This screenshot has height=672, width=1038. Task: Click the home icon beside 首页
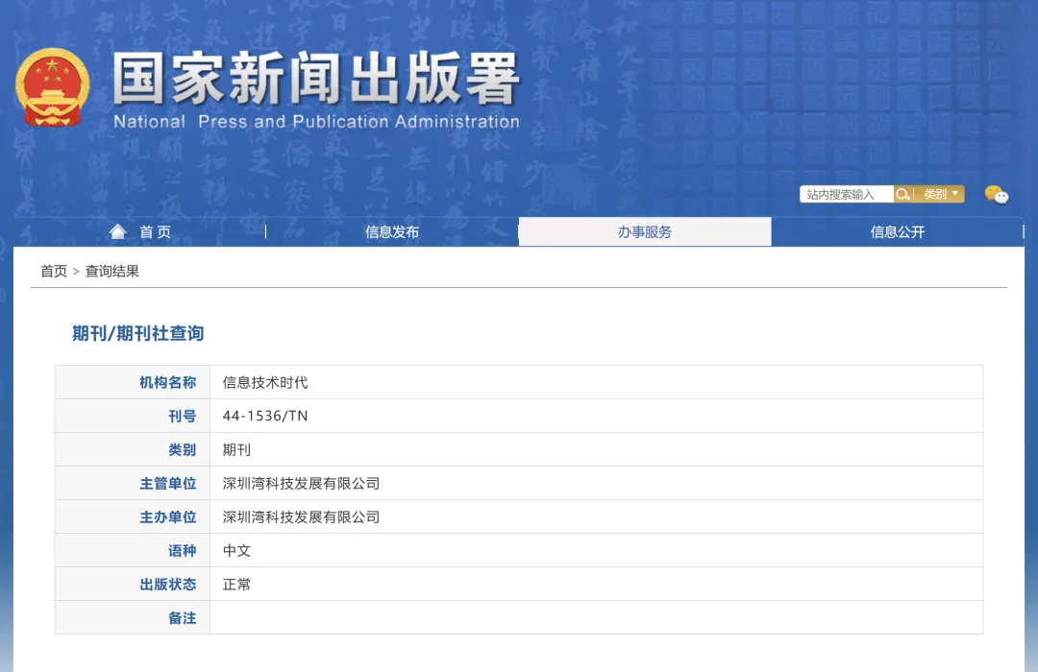(x=117, y=230)
